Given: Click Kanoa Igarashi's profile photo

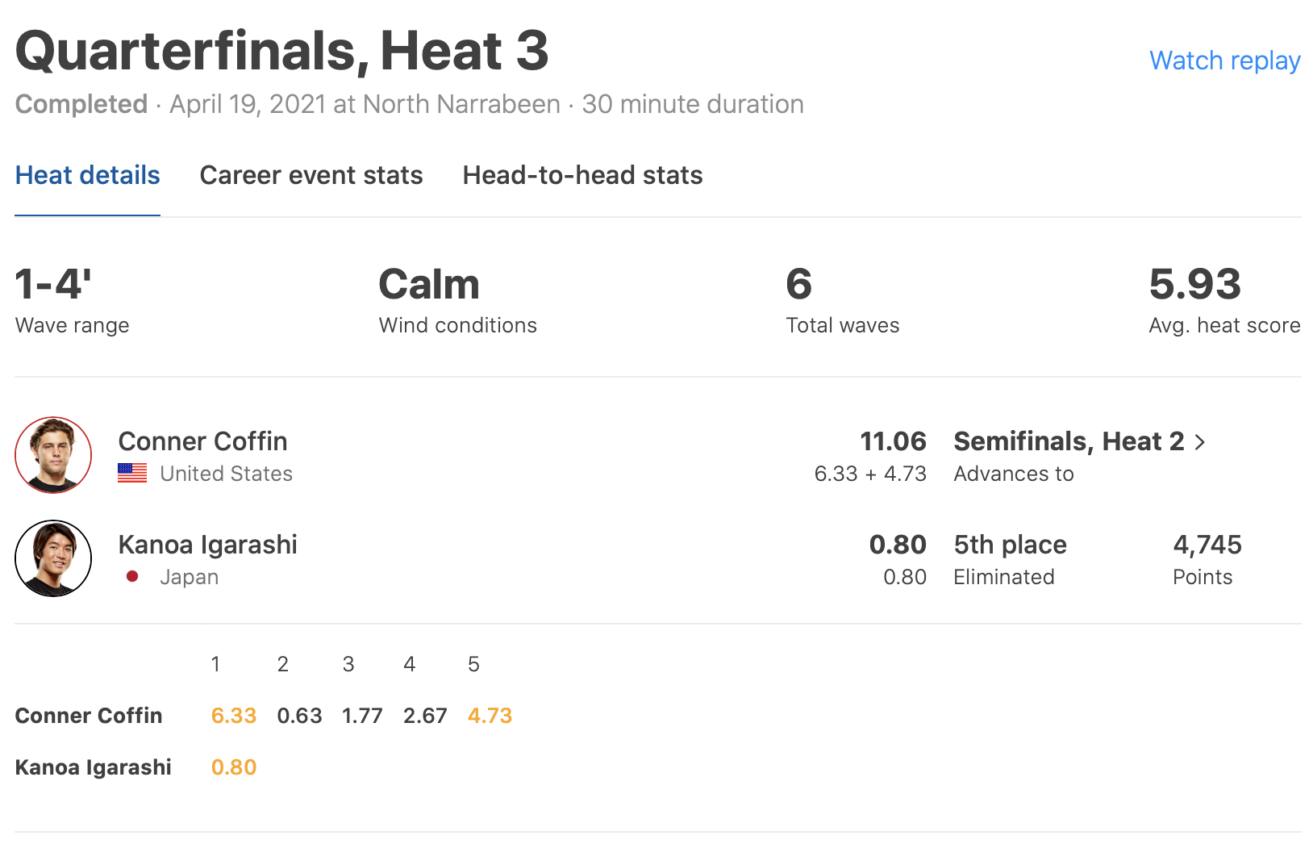Looking at the screenshot, I should tap(53, 558).
